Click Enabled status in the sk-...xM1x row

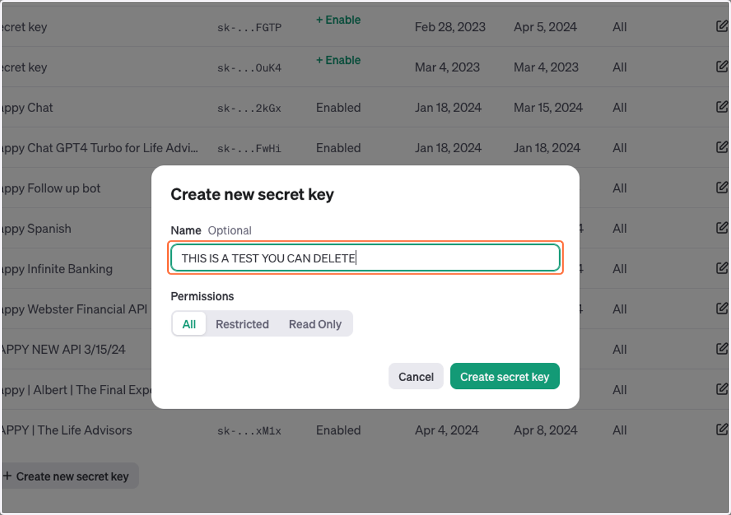[x=338, y=430]
